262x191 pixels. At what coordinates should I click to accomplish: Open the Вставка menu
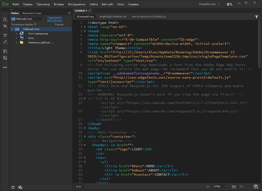[x=59, y=4]
